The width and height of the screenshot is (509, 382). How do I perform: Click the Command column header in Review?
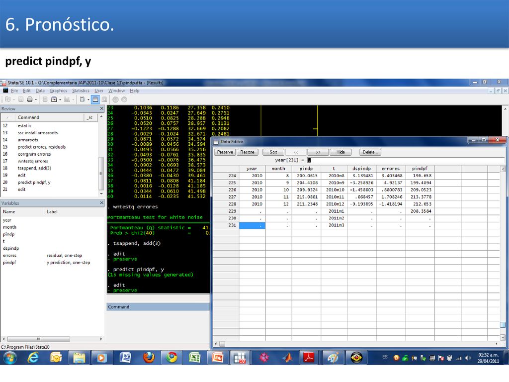[50, 117]
